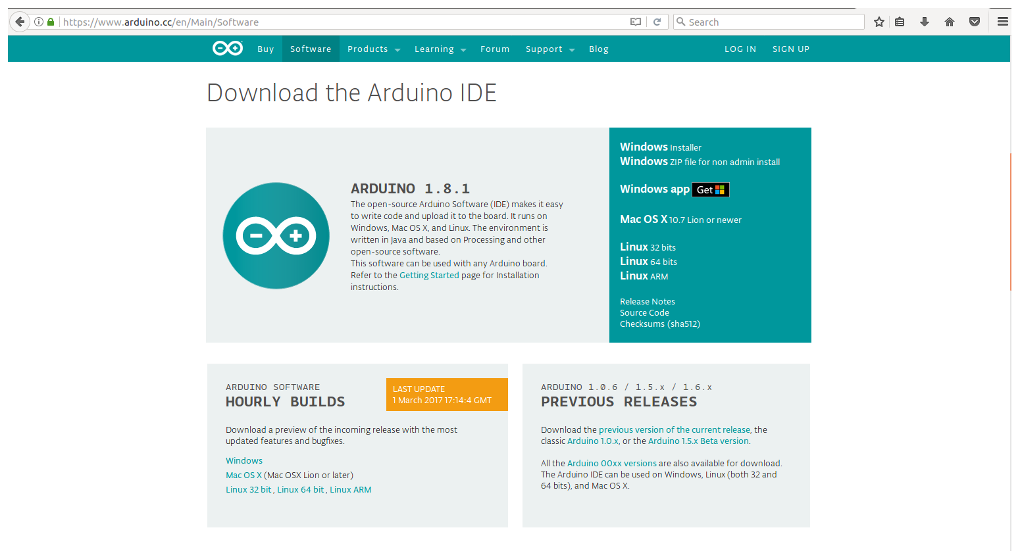Click the green padlock security icon
Screen dimensions: 1020x559
click(51, 22)
